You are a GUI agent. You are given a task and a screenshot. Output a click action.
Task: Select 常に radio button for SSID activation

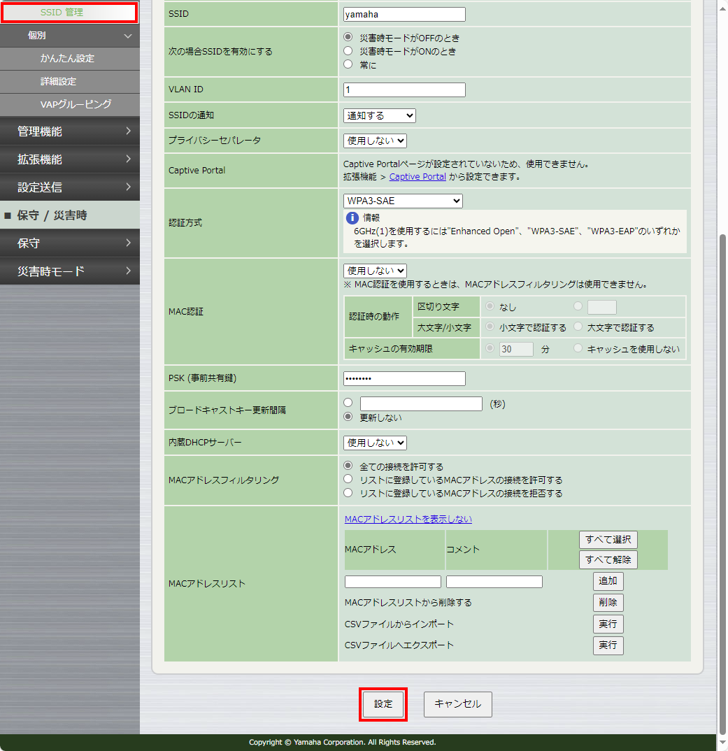(x=348, y=63)
